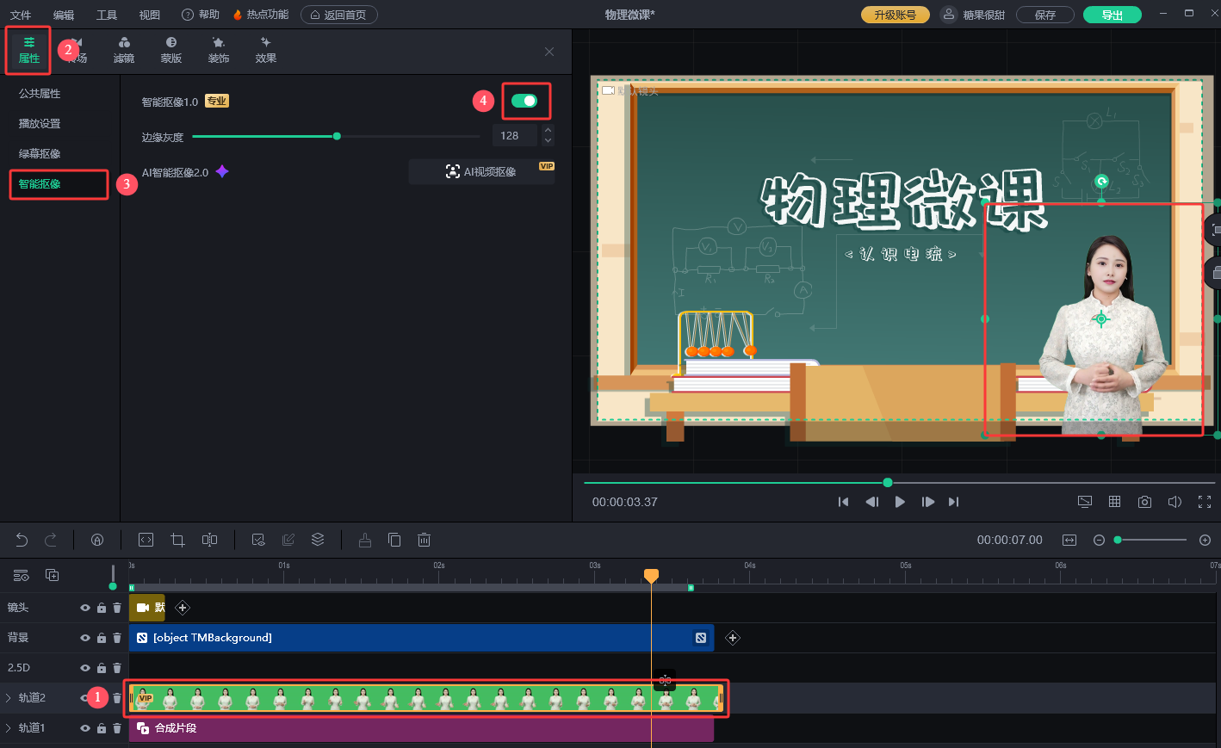The image size is (1221, 748).
Task: Show the grid overlay in preview
Action: [1114, 502]
